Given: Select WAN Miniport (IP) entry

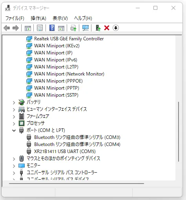Looking at the screenshot, I should (x=53, y=53).
